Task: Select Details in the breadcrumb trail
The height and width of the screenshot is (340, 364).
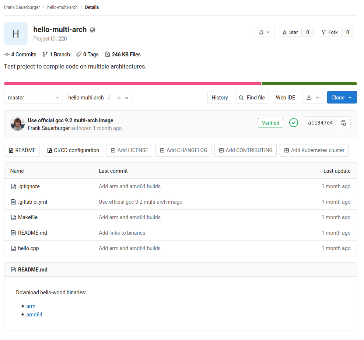Action: coord(92,7)
